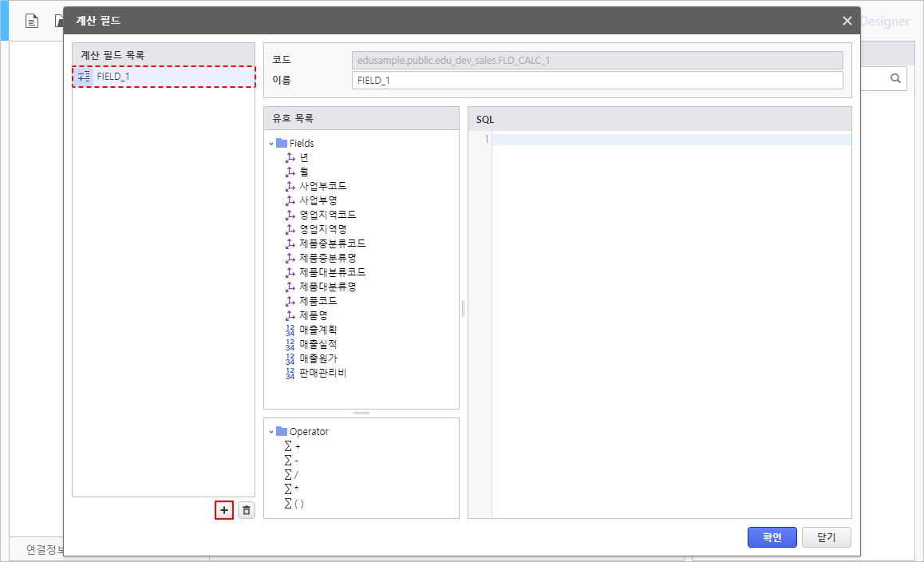Select the 월 field
The width and height of the screenshot is (924, 562).
click(x=304, y=172)
